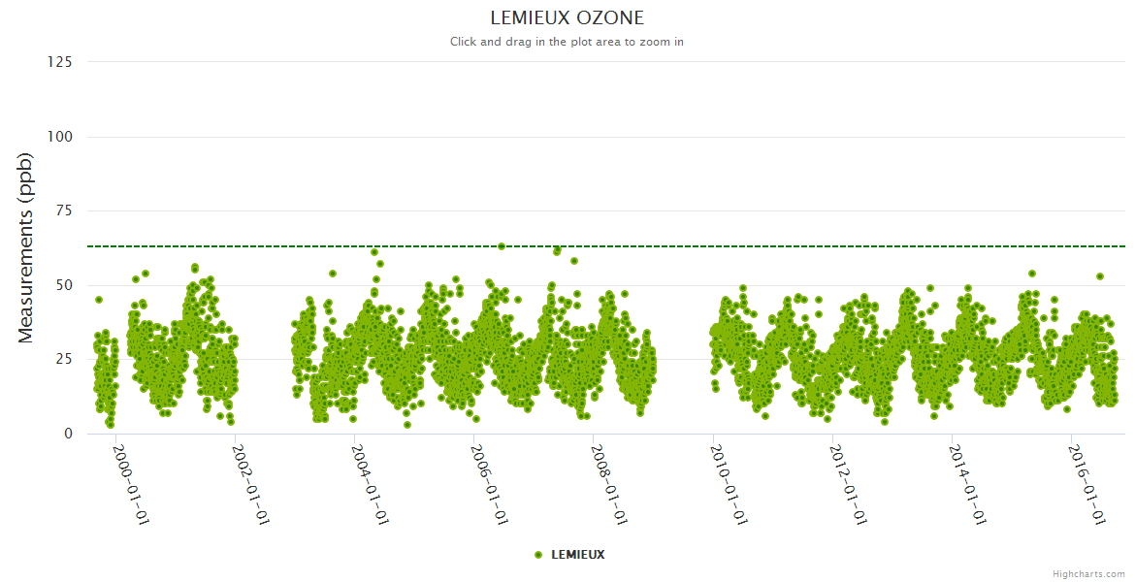The height and width of the screenshot is (582, 1135).
Task: Select the 100 y-axis tick label
Action: pos(59,137)
